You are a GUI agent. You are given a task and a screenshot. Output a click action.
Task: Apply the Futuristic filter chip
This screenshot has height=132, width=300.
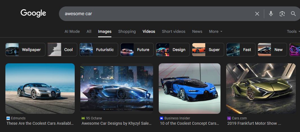pos(99,50)
